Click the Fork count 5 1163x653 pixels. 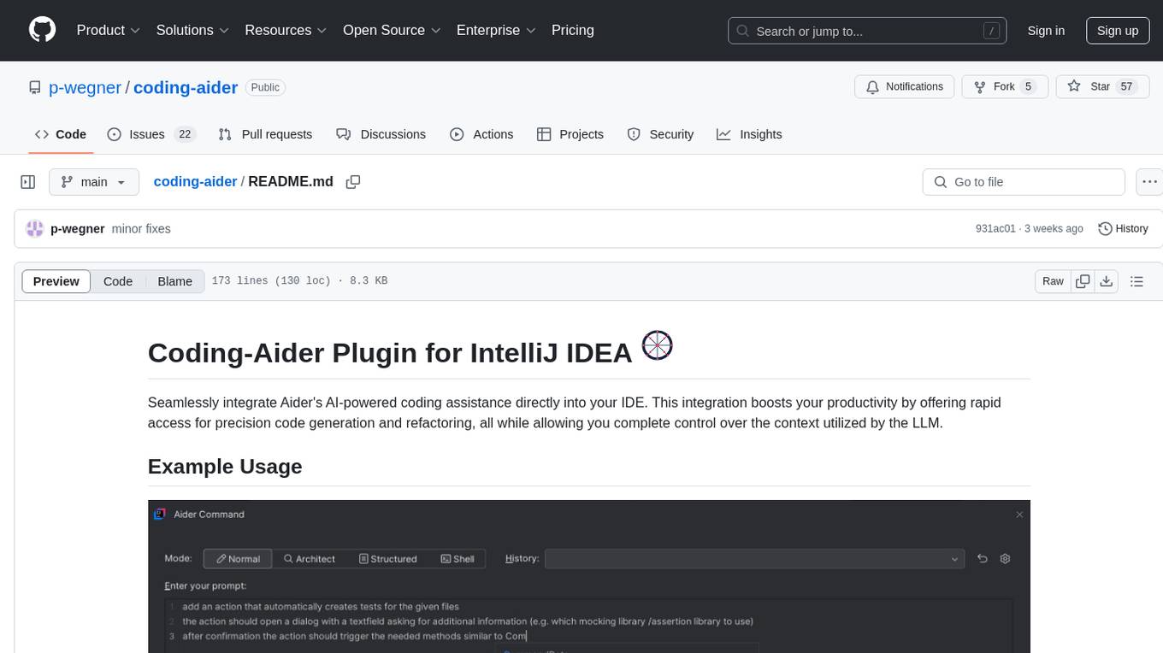1029,87
